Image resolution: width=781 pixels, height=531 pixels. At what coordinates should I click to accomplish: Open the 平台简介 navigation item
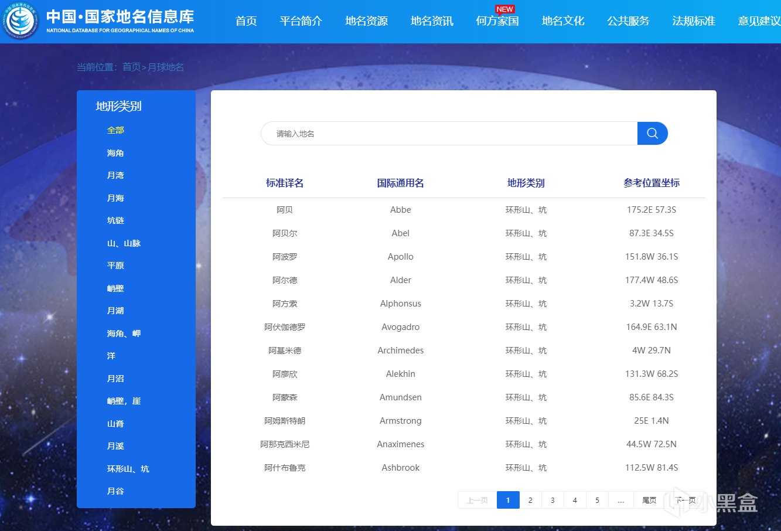coord(301,21)
